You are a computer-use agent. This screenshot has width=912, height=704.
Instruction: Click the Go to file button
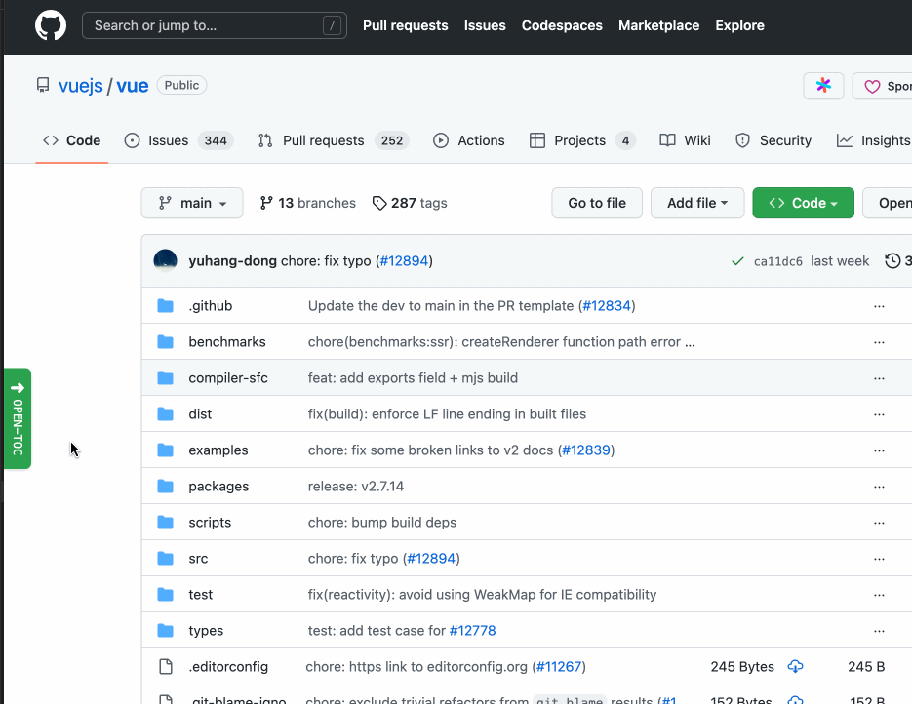pyautogui.click(x=597, y=203)
